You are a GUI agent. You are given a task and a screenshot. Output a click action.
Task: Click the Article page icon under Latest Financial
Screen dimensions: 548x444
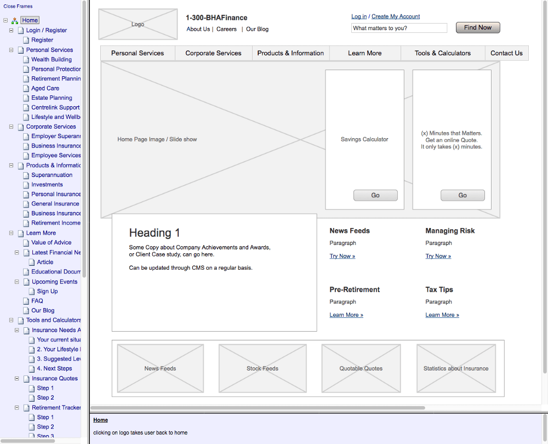tap(31, 262)
